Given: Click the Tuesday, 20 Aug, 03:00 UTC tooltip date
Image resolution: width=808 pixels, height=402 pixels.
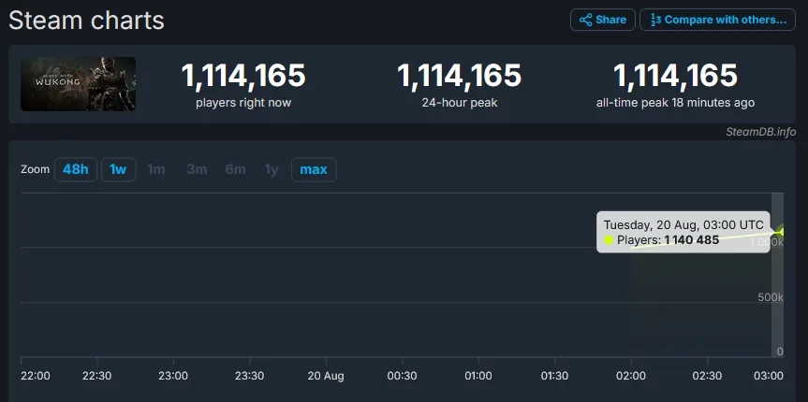Looking at the screenshot, I should pyautogui.click(x=683, y=225).
